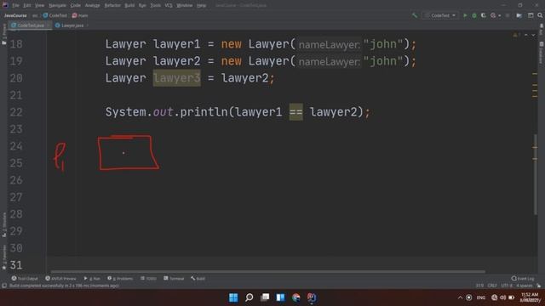Open the Terminal tool window tab
This screenshot has height=306, width=545.
[x=174, y=278]
